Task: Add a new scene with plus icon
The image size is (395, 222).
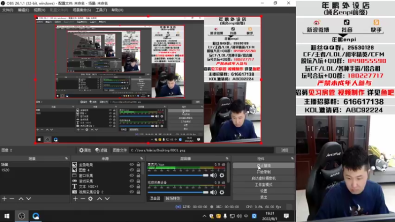Action: pos(4,199)
